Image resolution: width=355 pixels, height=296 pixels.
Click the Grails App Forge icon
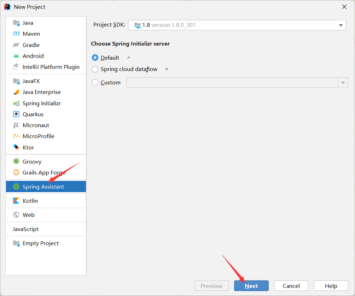(16, 172)
